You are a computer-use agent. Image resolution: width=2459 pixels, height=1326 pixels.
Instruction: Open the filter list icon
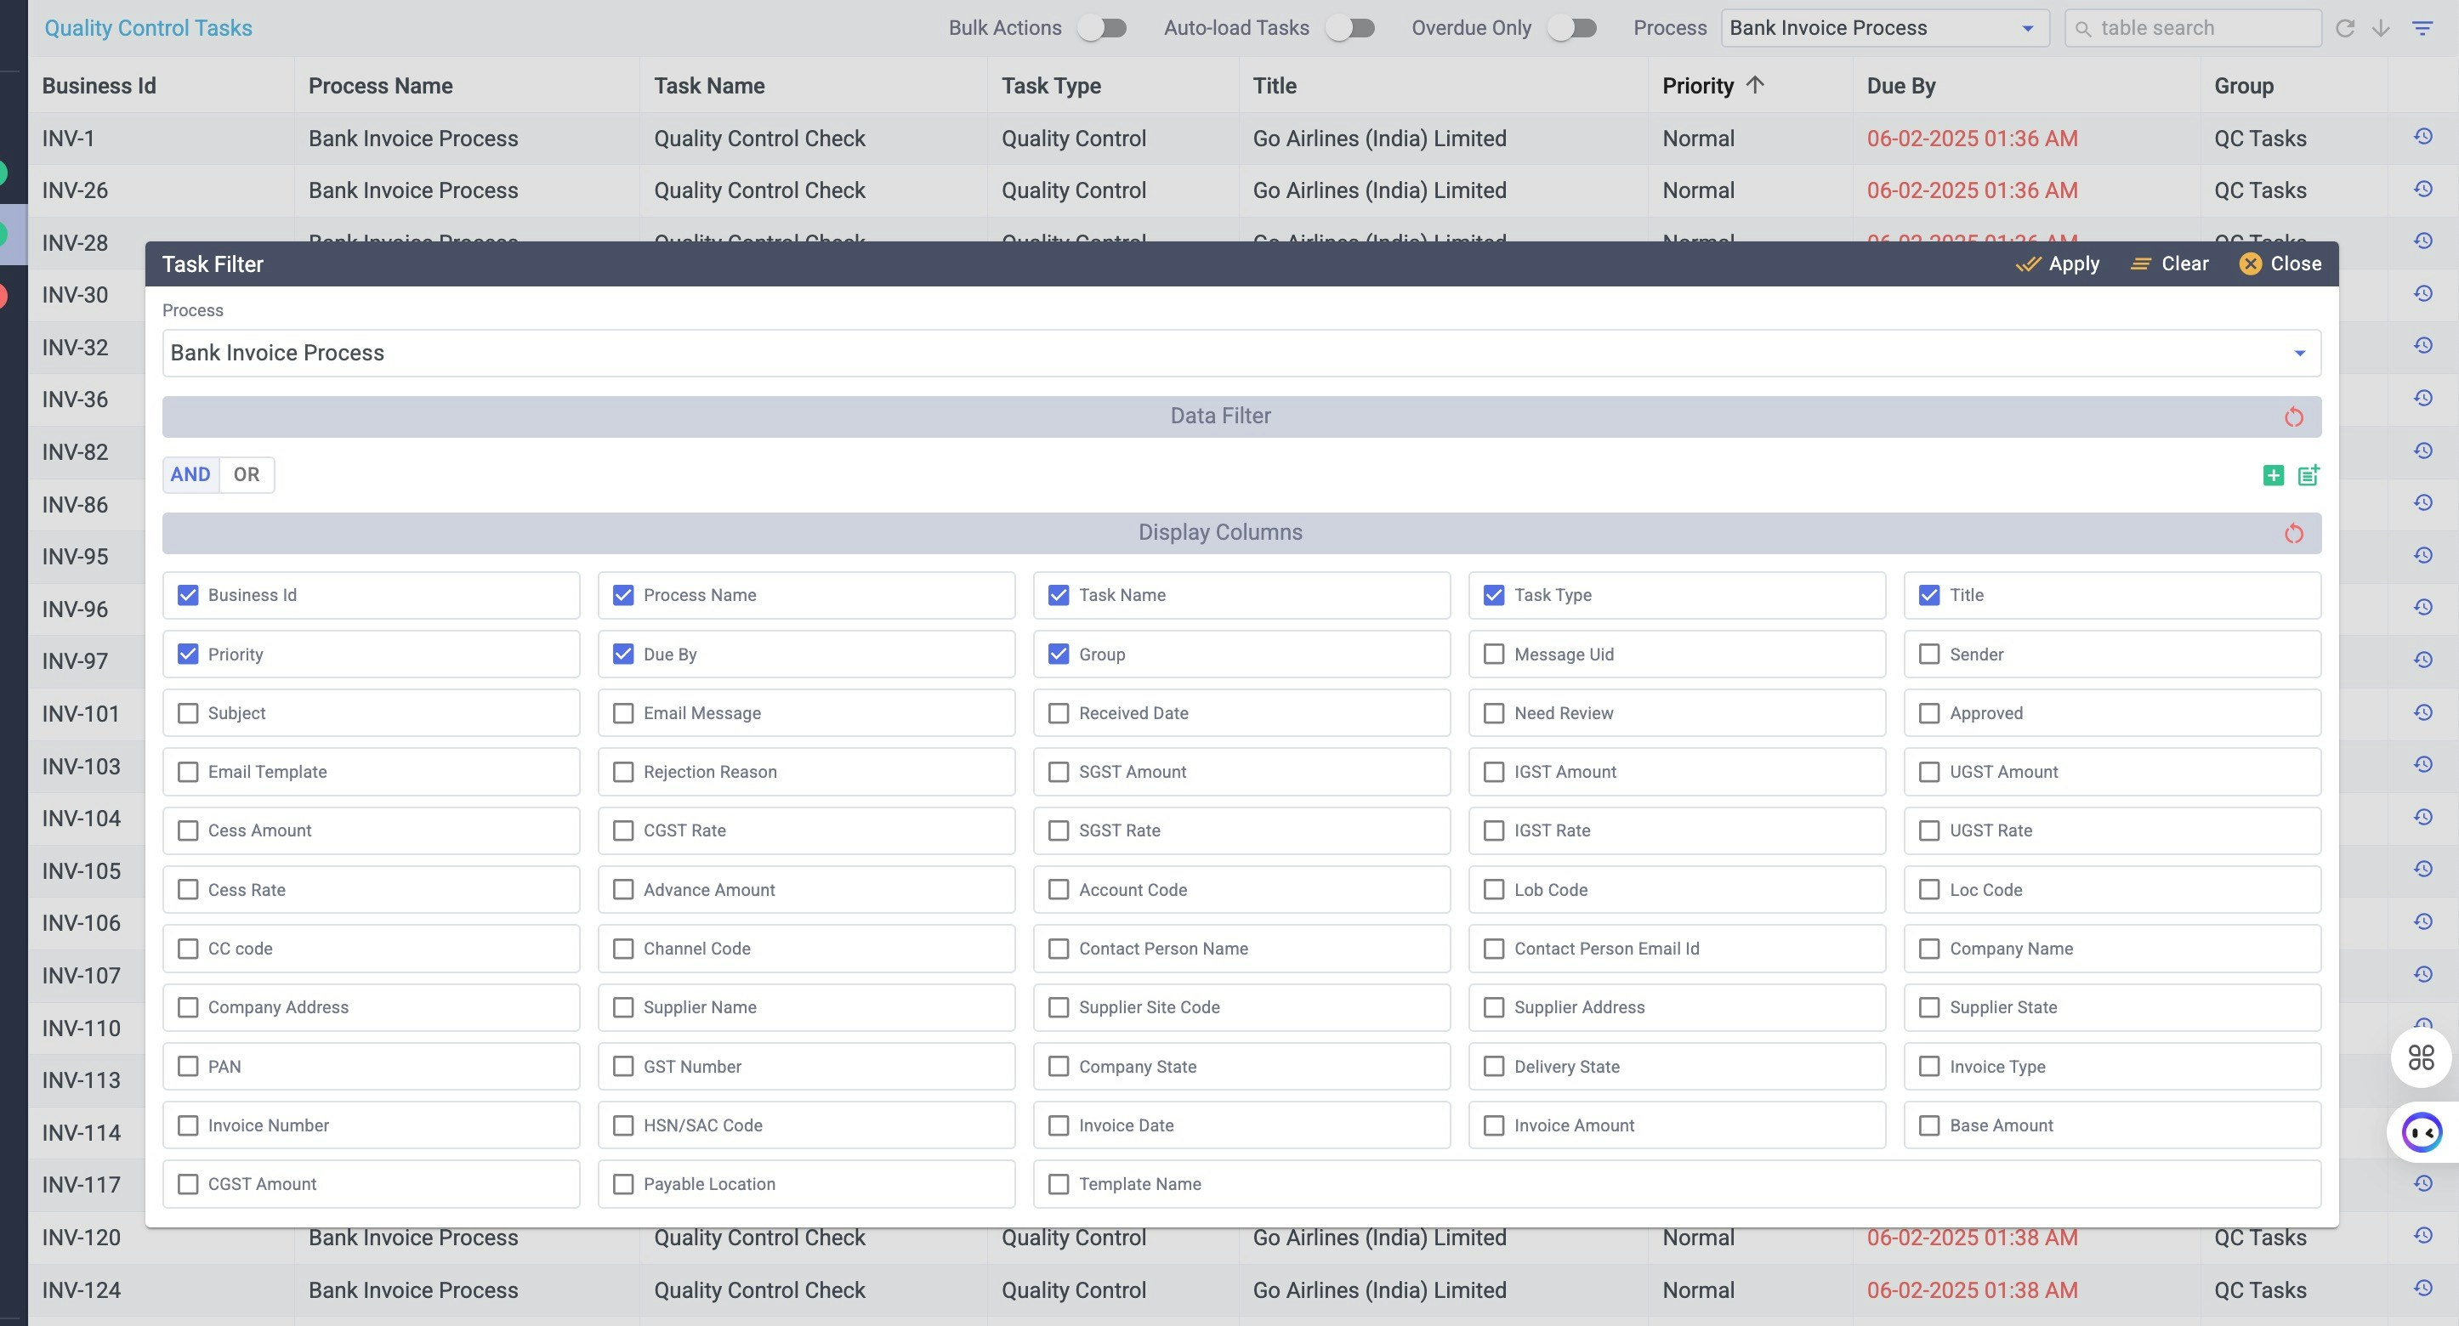pyautogui.click(x=2422, y=29)
